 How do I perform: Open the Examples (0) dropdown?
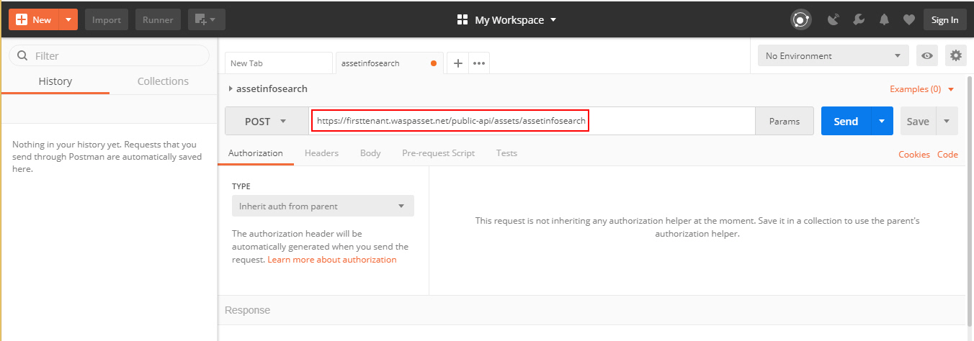(x=922, y=89)
